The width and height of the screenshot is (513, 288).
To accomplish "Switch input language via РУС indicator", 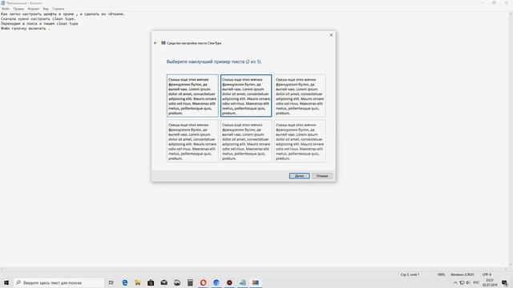I will click(x=476, y=282).
